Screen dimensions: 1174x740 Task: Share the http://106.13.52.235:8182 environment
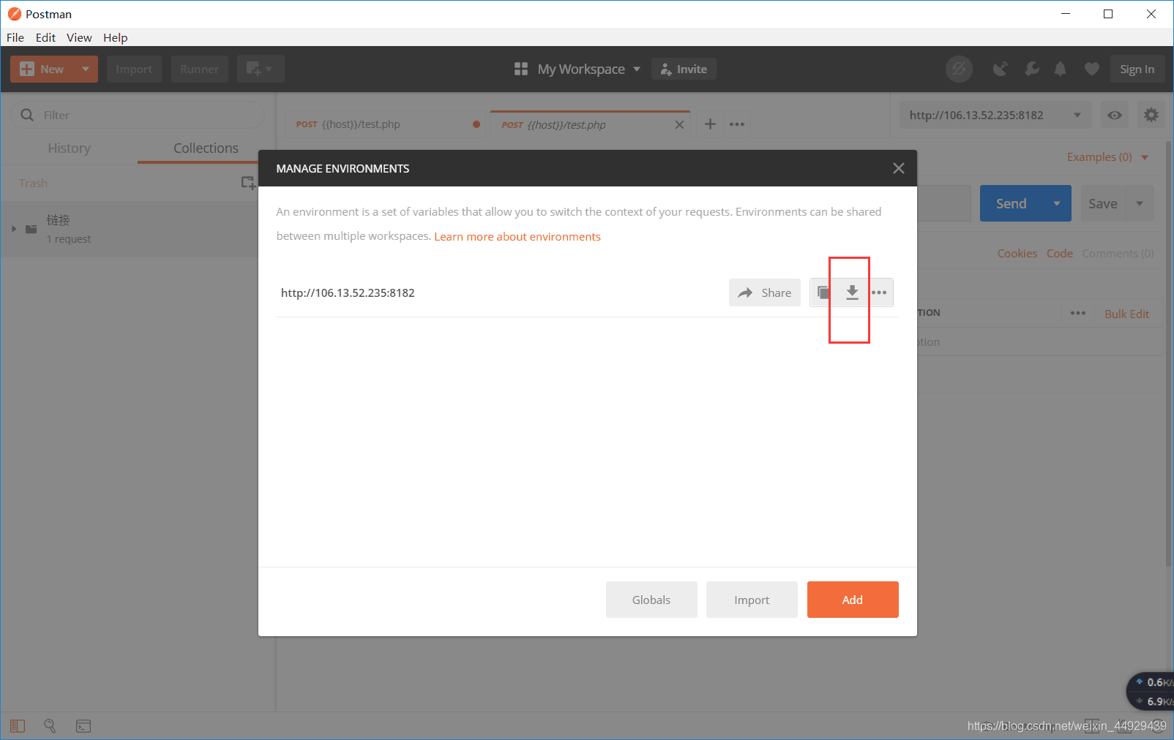(x=765, y=292)
